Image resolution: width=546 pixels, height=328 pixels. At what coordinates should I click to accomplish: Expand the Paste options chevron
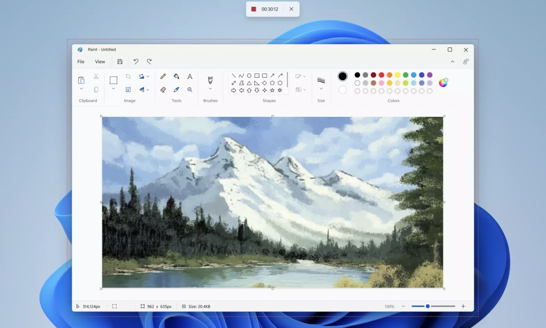click(81, 89)
